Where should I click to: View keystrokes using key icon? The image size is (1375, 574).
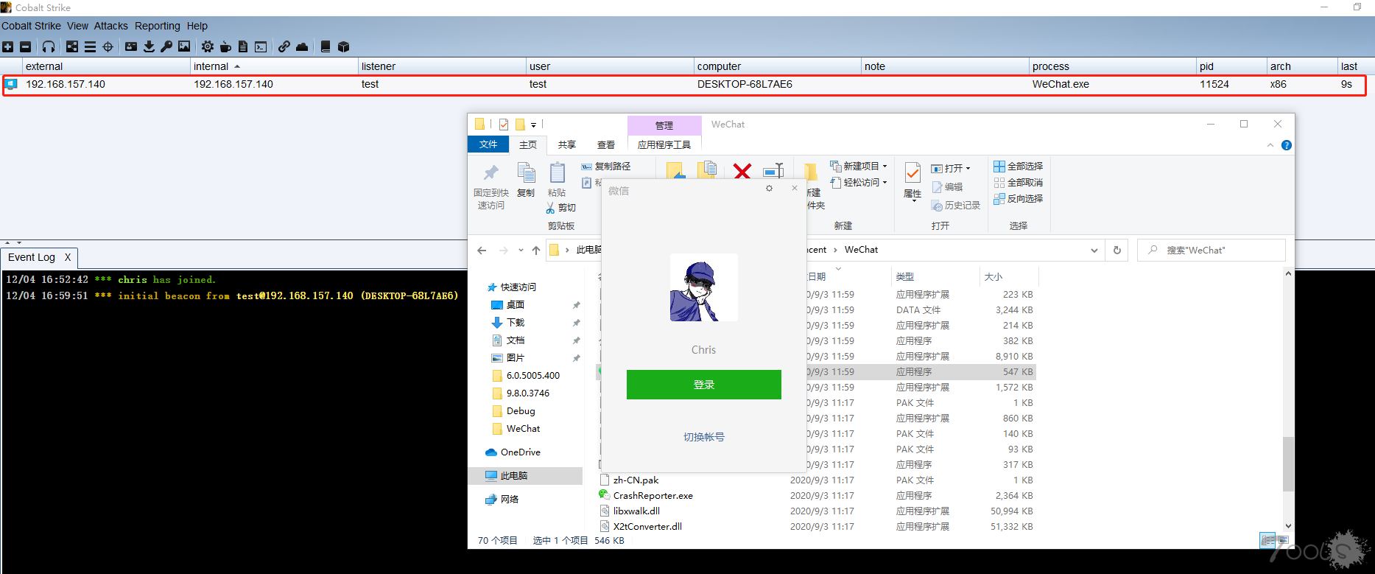(x=166, y=46)
